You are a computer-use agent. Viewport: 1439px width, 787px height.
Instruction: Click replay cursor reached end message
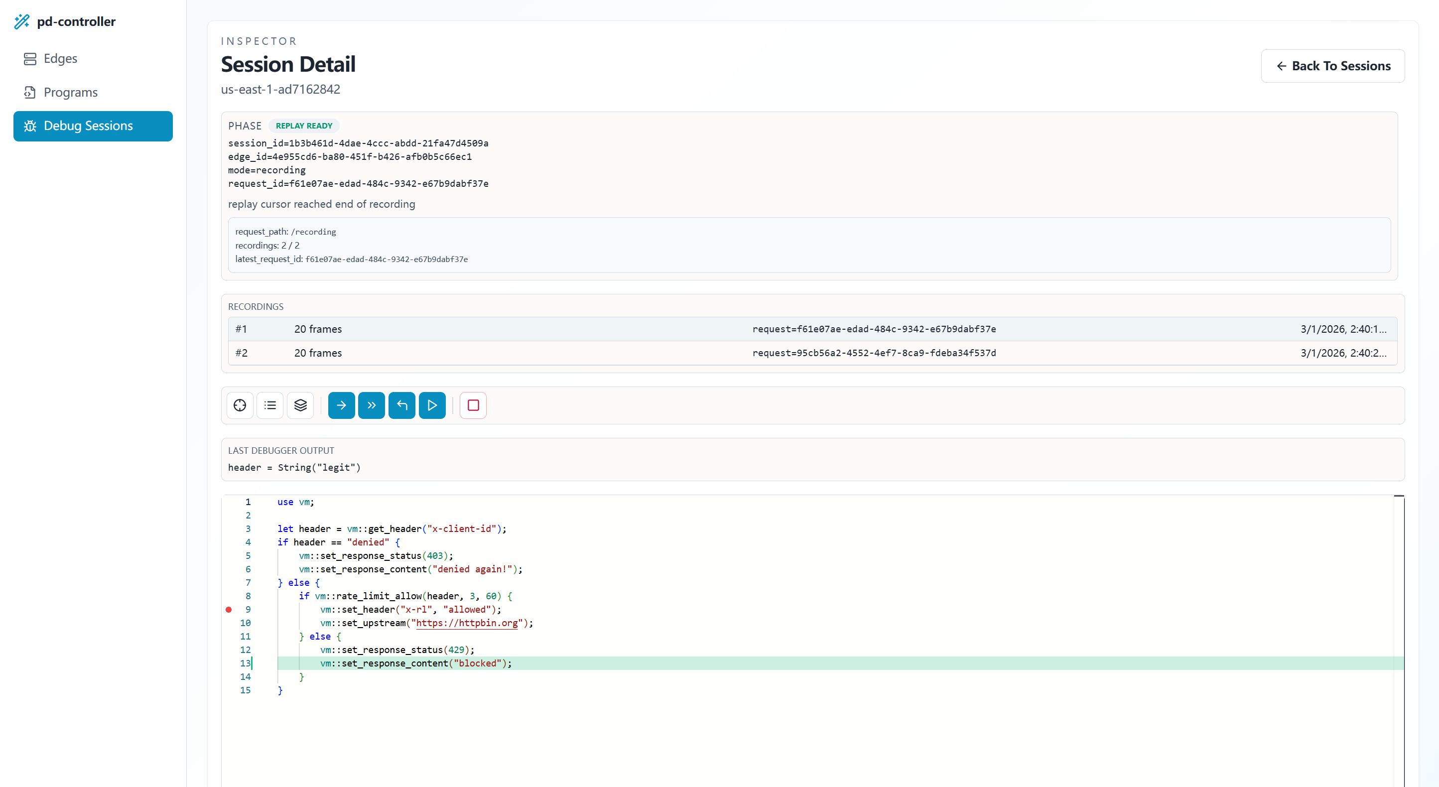click(321, 204)
